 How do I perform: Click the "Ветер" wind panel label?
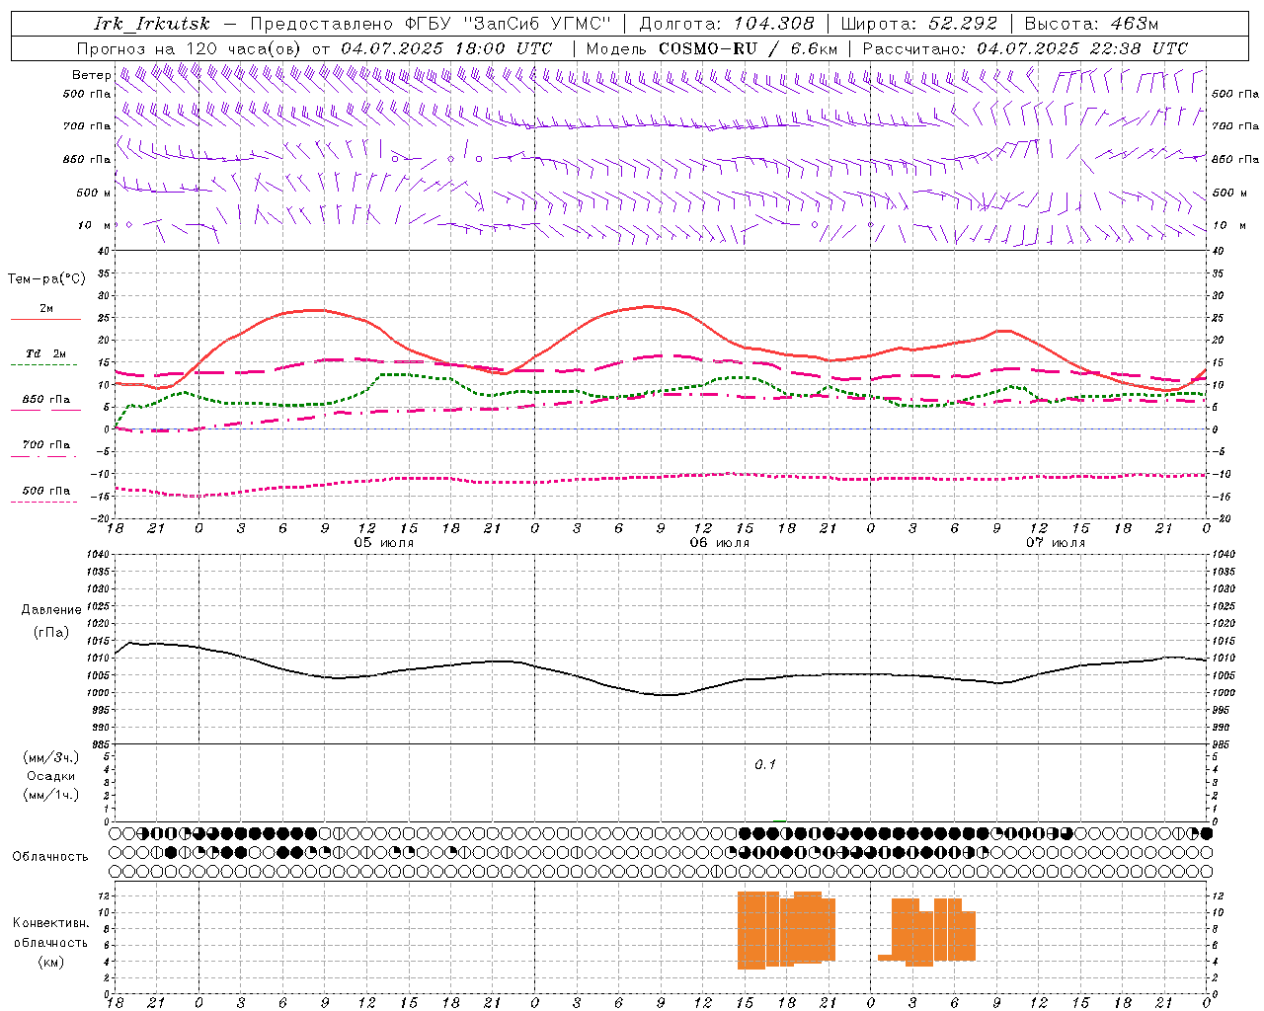coord(92,75)
